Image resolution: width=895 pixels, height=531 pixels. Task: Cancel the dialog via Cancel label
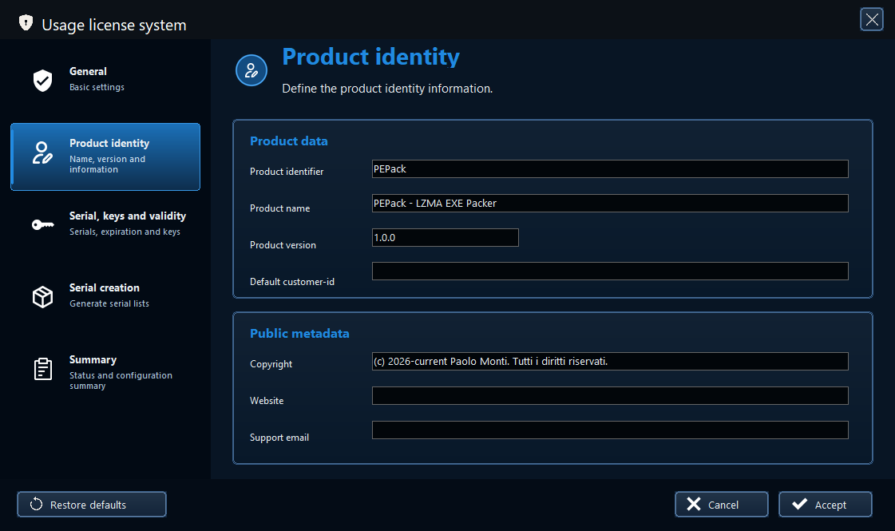coord(723,505)
